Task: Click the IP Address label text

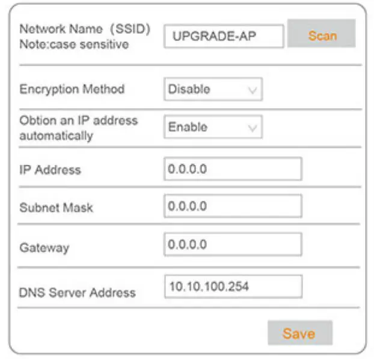Action: click(50, 170)
